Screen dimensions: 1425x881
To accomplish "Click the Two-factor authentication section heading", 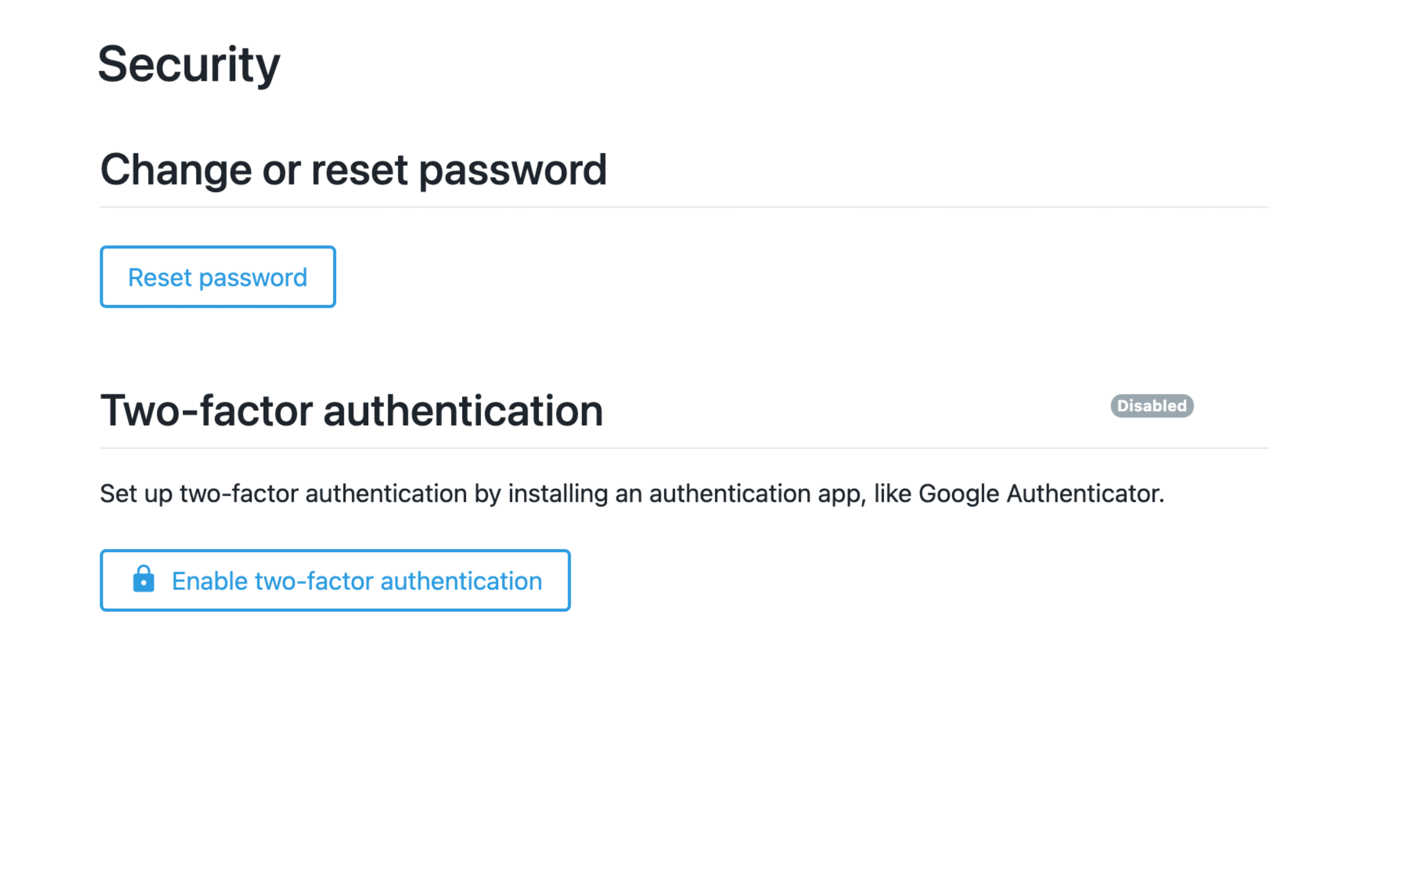I will [351, 411].
